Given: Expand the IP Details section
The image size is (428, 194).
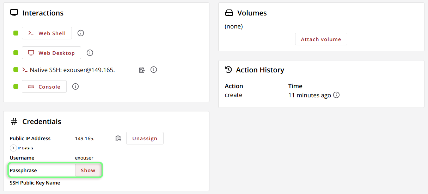Looking at the screenshot, I should click(x=13, y=148).
